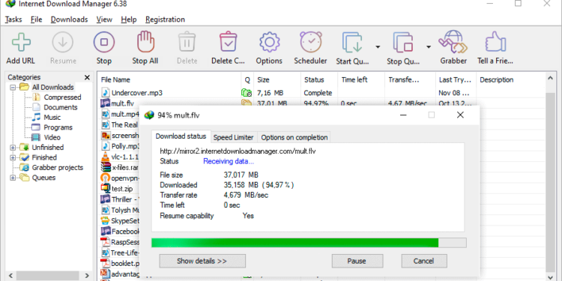Switch to the Download status tab
Viewport: 562px width, 281px height.
coord(181,136)
